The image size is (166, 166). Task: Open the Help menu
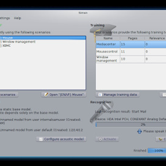click(x=18, y=18)
